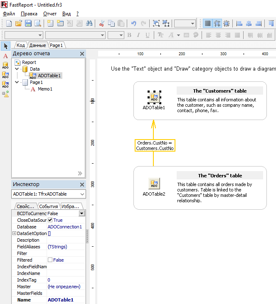
Task: Click the Cut scissors icon
Action: click(x=101, y=24)
